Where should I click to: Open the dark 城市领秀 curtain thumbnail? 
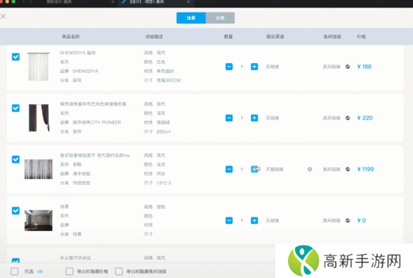pyautogui.click(x=39, y=118)
